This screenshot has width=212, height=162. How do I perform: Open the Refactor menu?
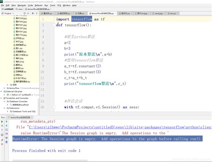38,5
